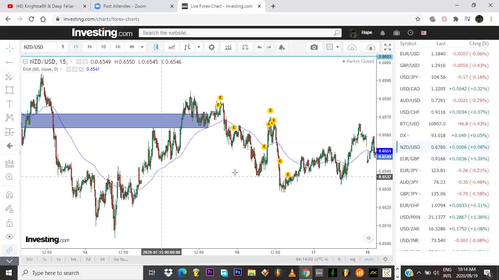Click the candlestick chart style icon
The height and width of the screenshot is (280, 499).
[x=156, y=47]
